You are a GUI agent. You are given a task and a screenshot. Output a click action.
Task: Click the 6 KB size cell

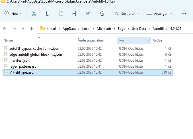(x=168, y=55)
